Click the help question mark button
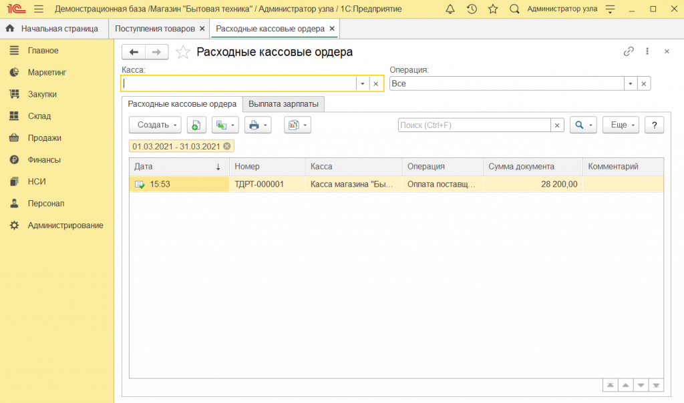This screenshot has height=403, width=684. tap(654, 125)
